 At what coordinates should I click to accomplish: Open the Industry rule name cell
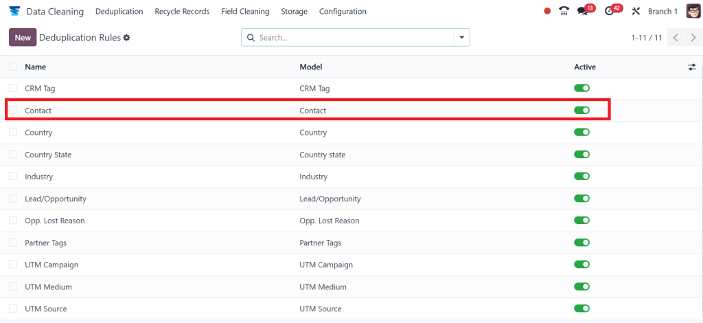[38, 177]
